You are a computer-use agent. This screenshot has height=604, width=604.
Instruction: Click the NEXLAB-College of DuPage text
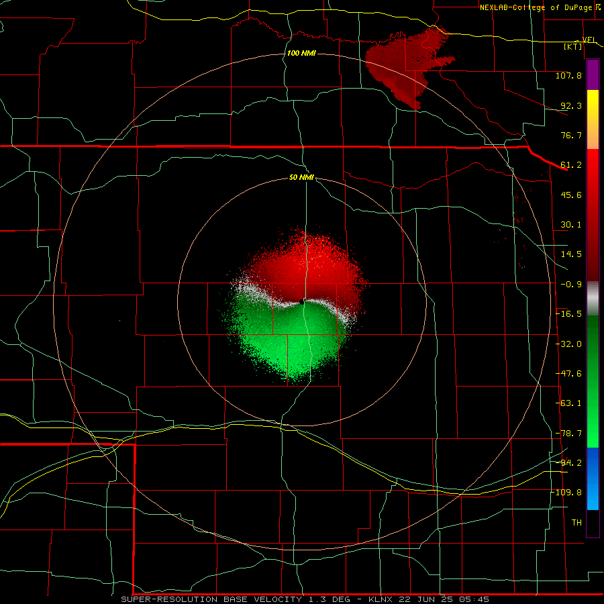[x=537, y=7]
